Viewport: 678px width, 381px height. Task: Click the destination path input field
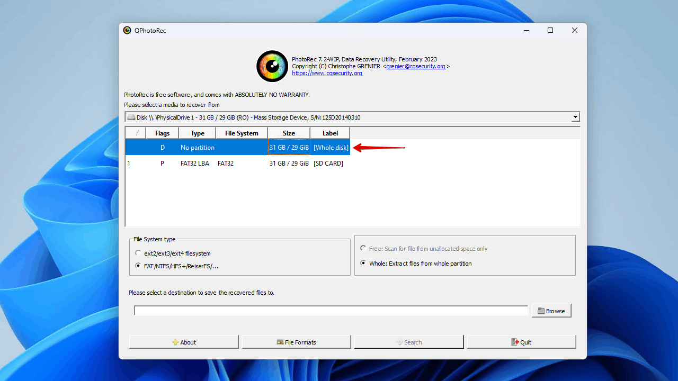point(331,311)
